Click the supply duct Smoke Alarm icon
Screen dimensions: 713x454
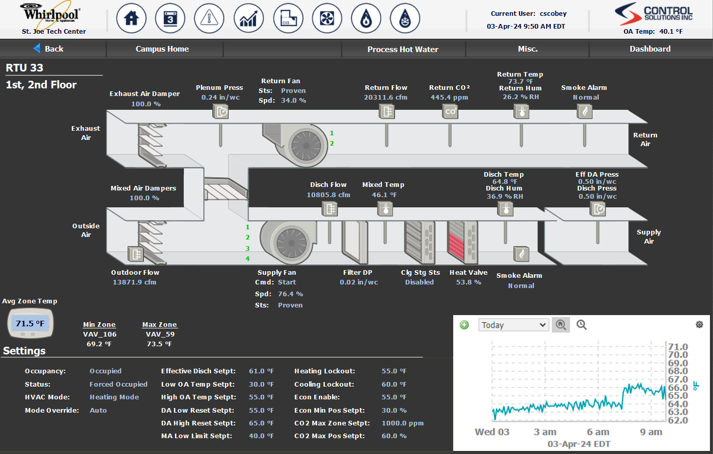tap(521, 254)
